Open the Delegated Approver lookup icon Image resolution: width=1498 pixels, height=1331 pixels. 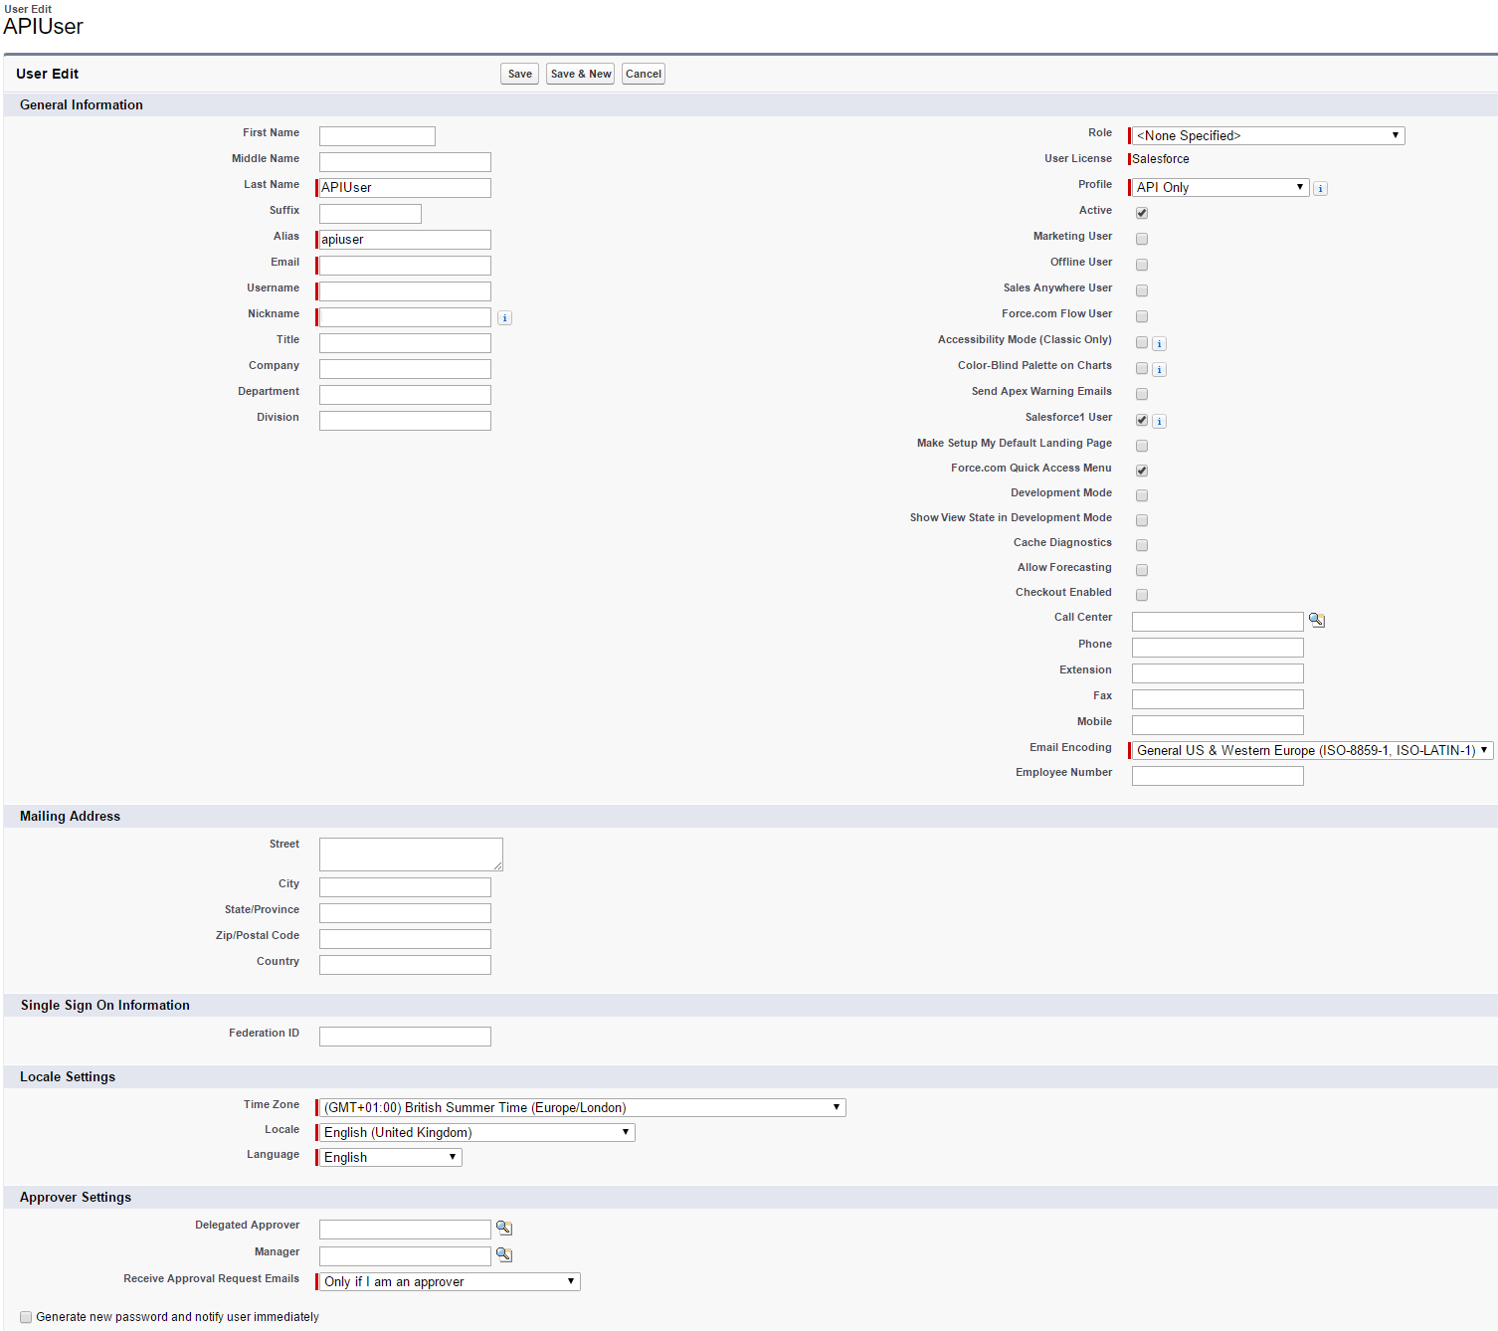pyautogui.click(x=504, y=1228)
